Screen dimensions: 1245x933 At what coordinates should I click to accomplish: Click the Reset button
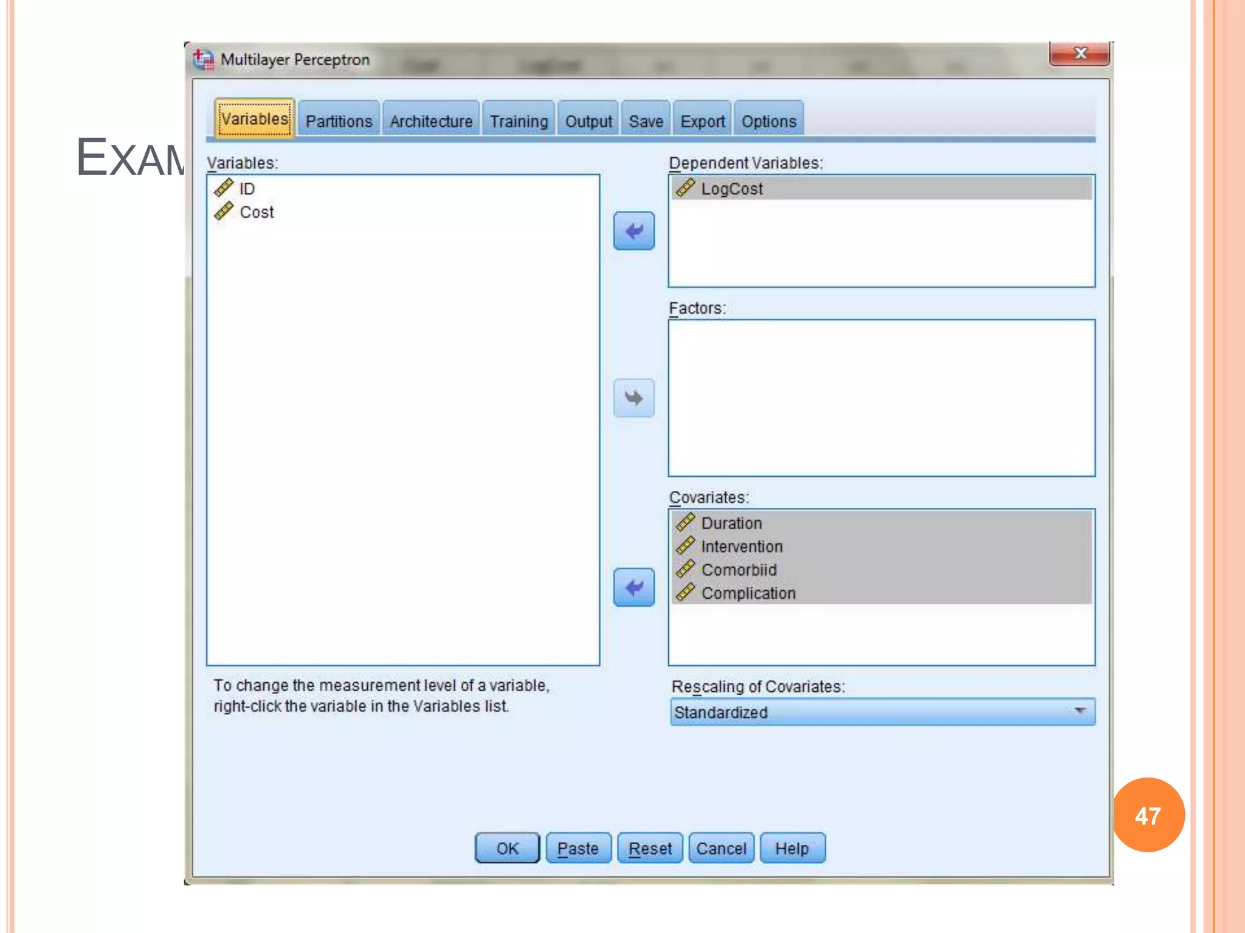(650, 848)
